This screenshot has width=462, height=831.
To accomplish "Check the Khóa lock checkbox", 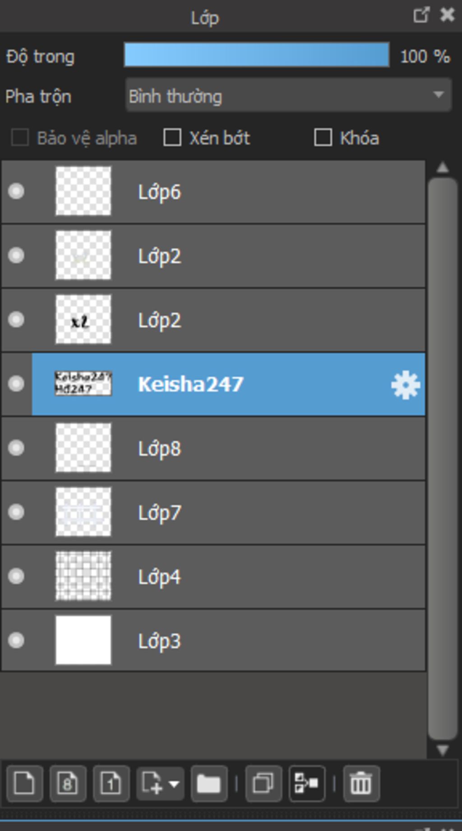I will pos(323,138).
